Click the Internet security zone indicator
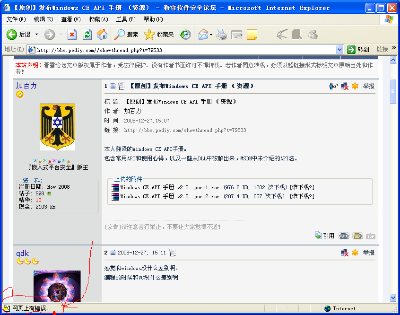The height and width of the screenshot is (315, 400). [340, 309]
